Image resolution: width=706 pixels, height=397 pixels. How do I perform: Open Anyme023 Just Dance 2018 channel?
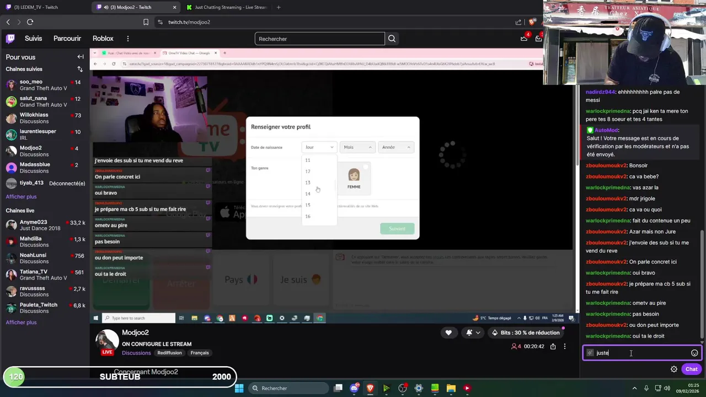pos(44,225)
